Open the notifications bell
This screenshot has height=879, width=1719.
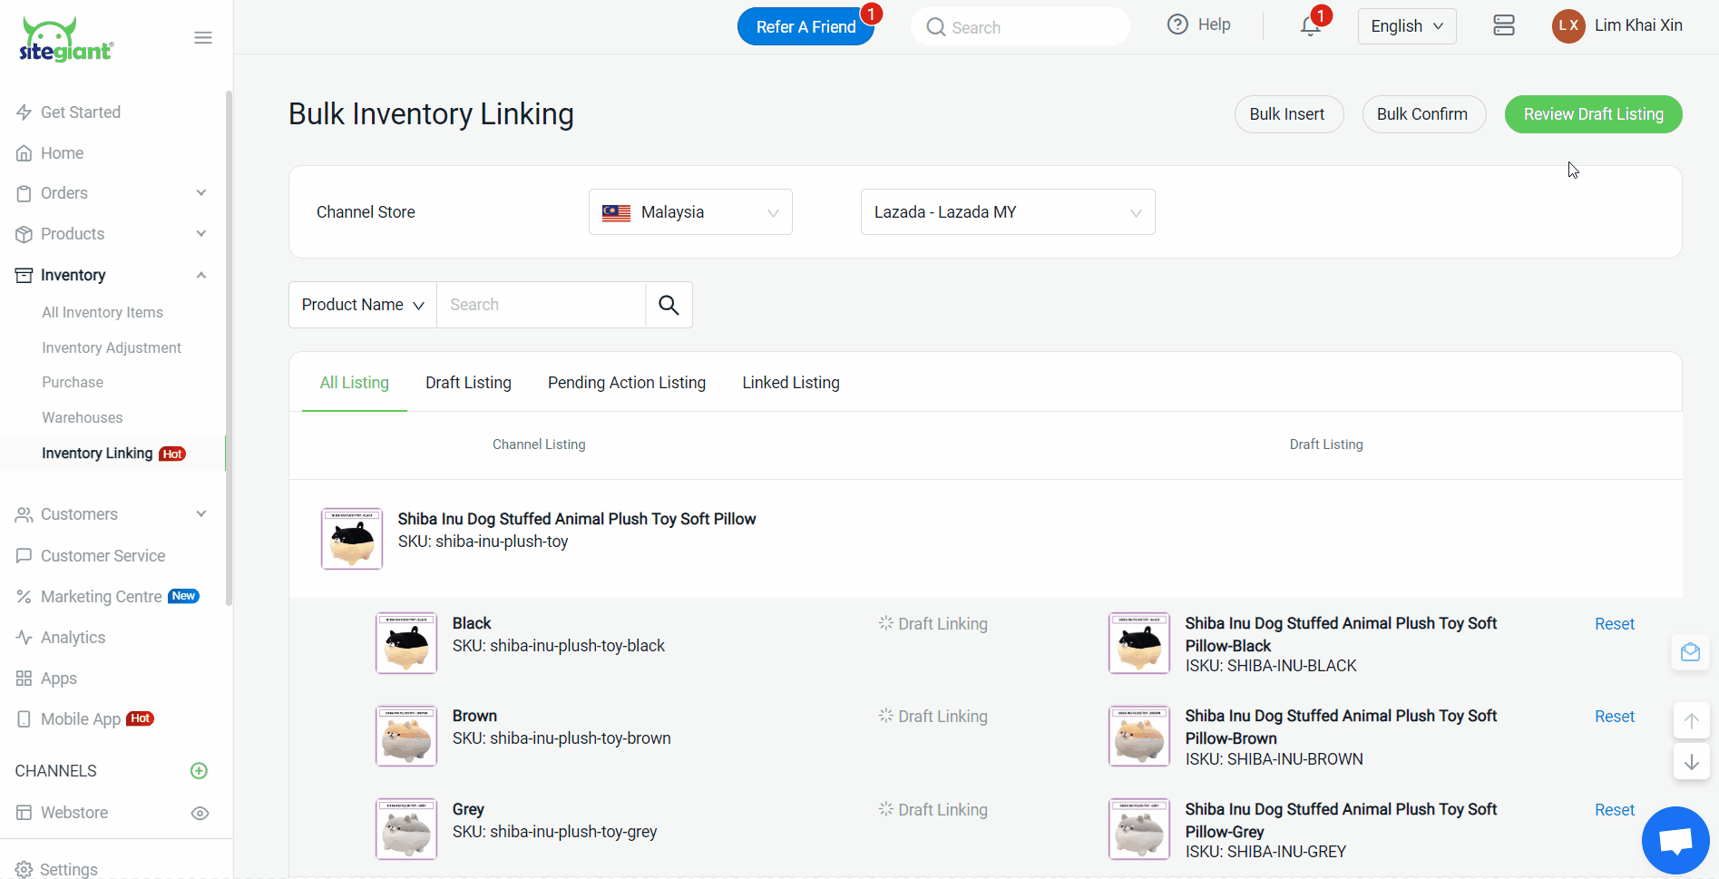click(1310, 26)
